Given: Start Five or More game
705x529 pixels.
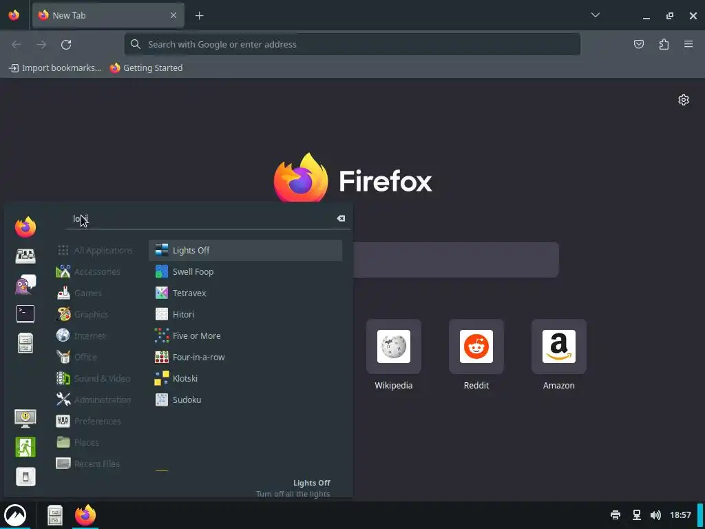Looking at the screenshot, I should pos(246,335).
